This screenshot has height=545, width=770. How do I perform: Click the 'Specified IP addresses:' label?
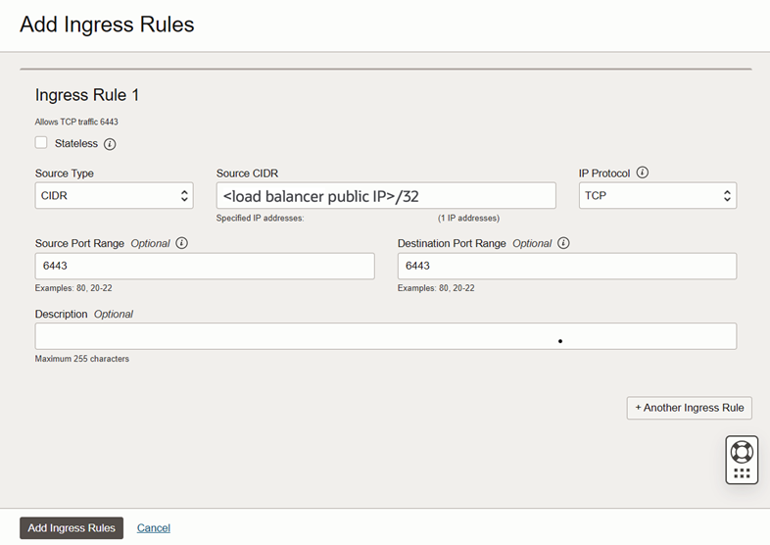(261, 218)
